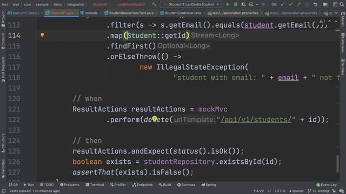
Task: Open the StudentController.java tab
Action: [181, 13]
